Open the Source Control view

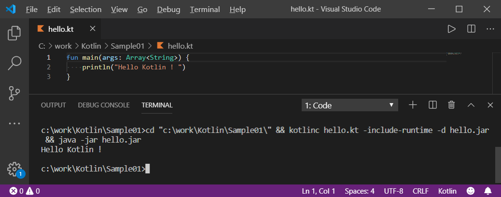(x=14, y=93)
